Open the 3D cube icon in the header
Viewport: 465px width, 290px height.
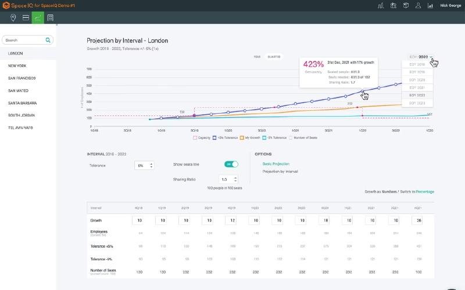click(406, 5)
